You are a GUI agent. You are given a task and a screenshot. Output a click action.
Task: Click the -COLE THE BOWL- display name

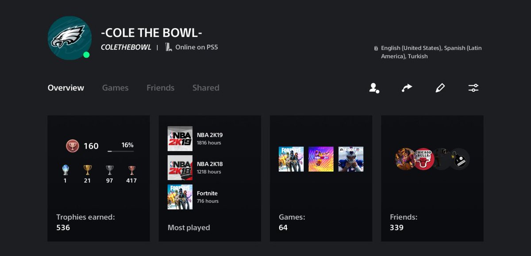152,33
